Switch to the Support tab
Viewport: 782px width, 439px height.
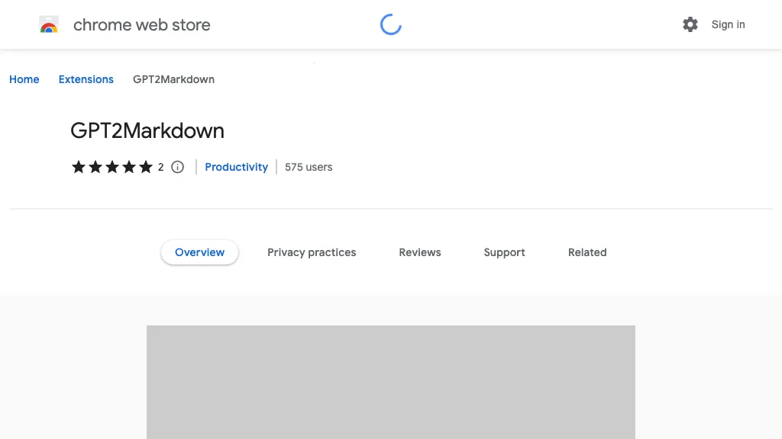[504, 252]
